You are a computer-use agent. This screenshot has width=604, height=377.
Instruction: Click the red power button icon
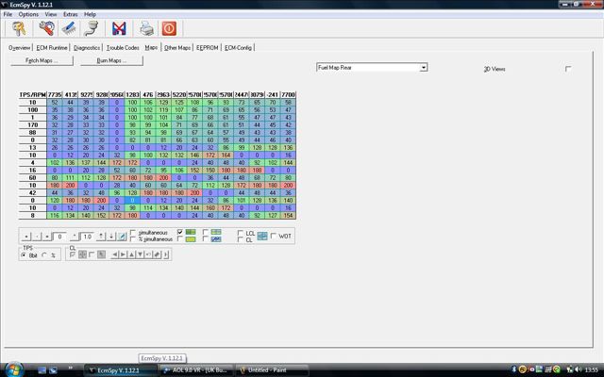tap(170, 28)
